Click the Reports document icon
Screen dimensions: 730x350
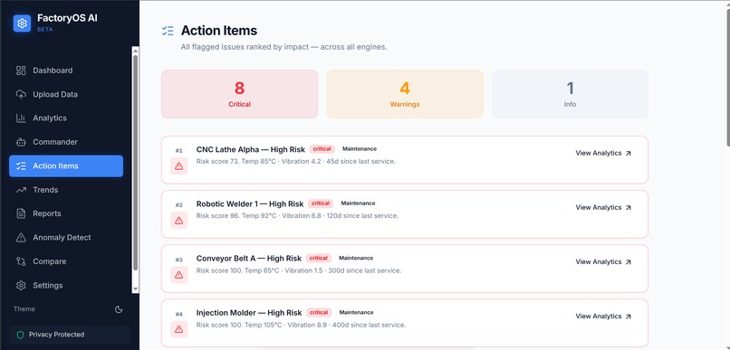pyautogui.click(x=21, y=213)
